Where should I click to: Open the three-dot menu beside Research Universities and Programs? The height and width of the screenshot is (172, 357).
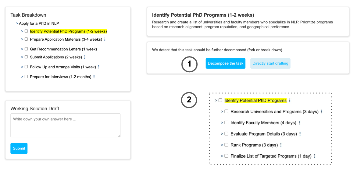point(322,112)
